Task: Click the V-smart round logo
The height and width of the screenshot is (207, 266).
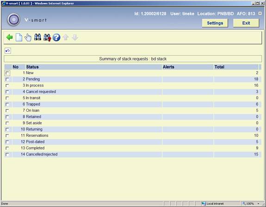Action: (13, 19)
